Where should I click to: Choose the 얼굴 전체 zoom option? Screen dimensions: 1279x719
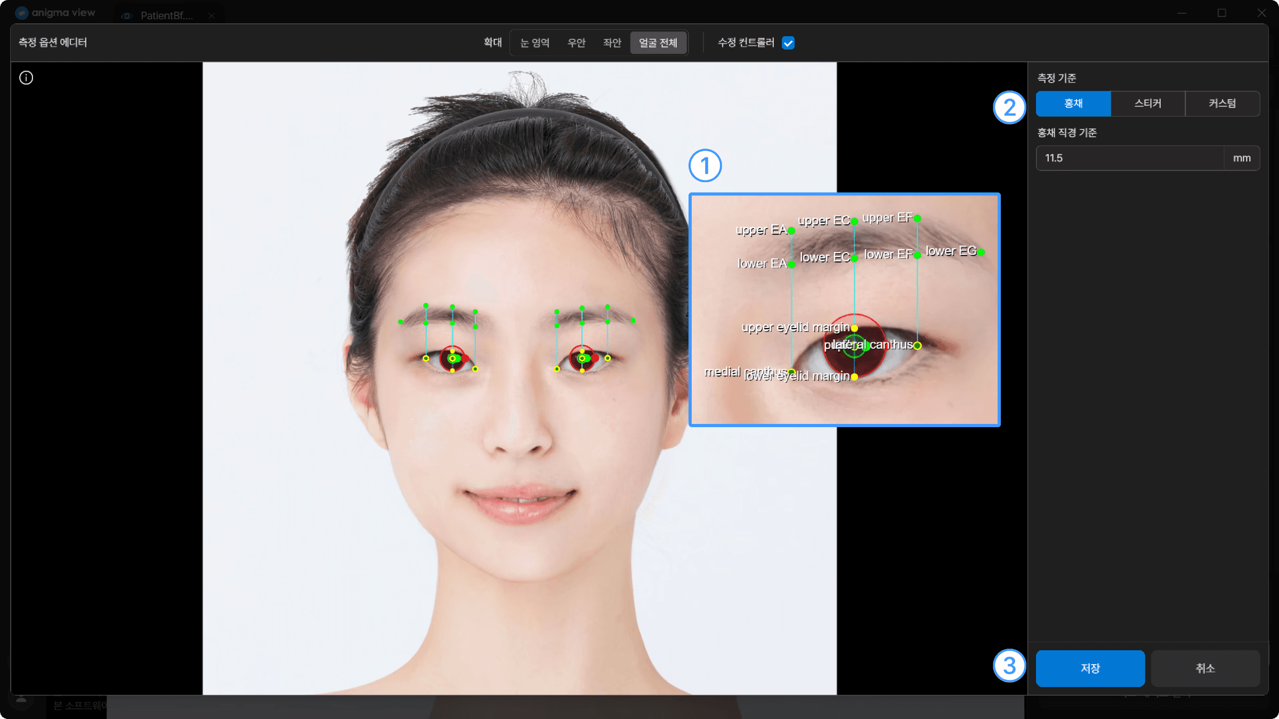[658, 43]
